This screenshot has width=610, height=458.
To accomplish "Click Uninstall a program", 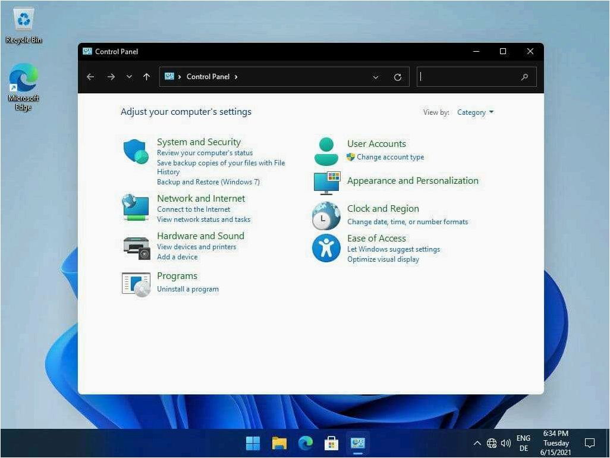I will [187, 289].
